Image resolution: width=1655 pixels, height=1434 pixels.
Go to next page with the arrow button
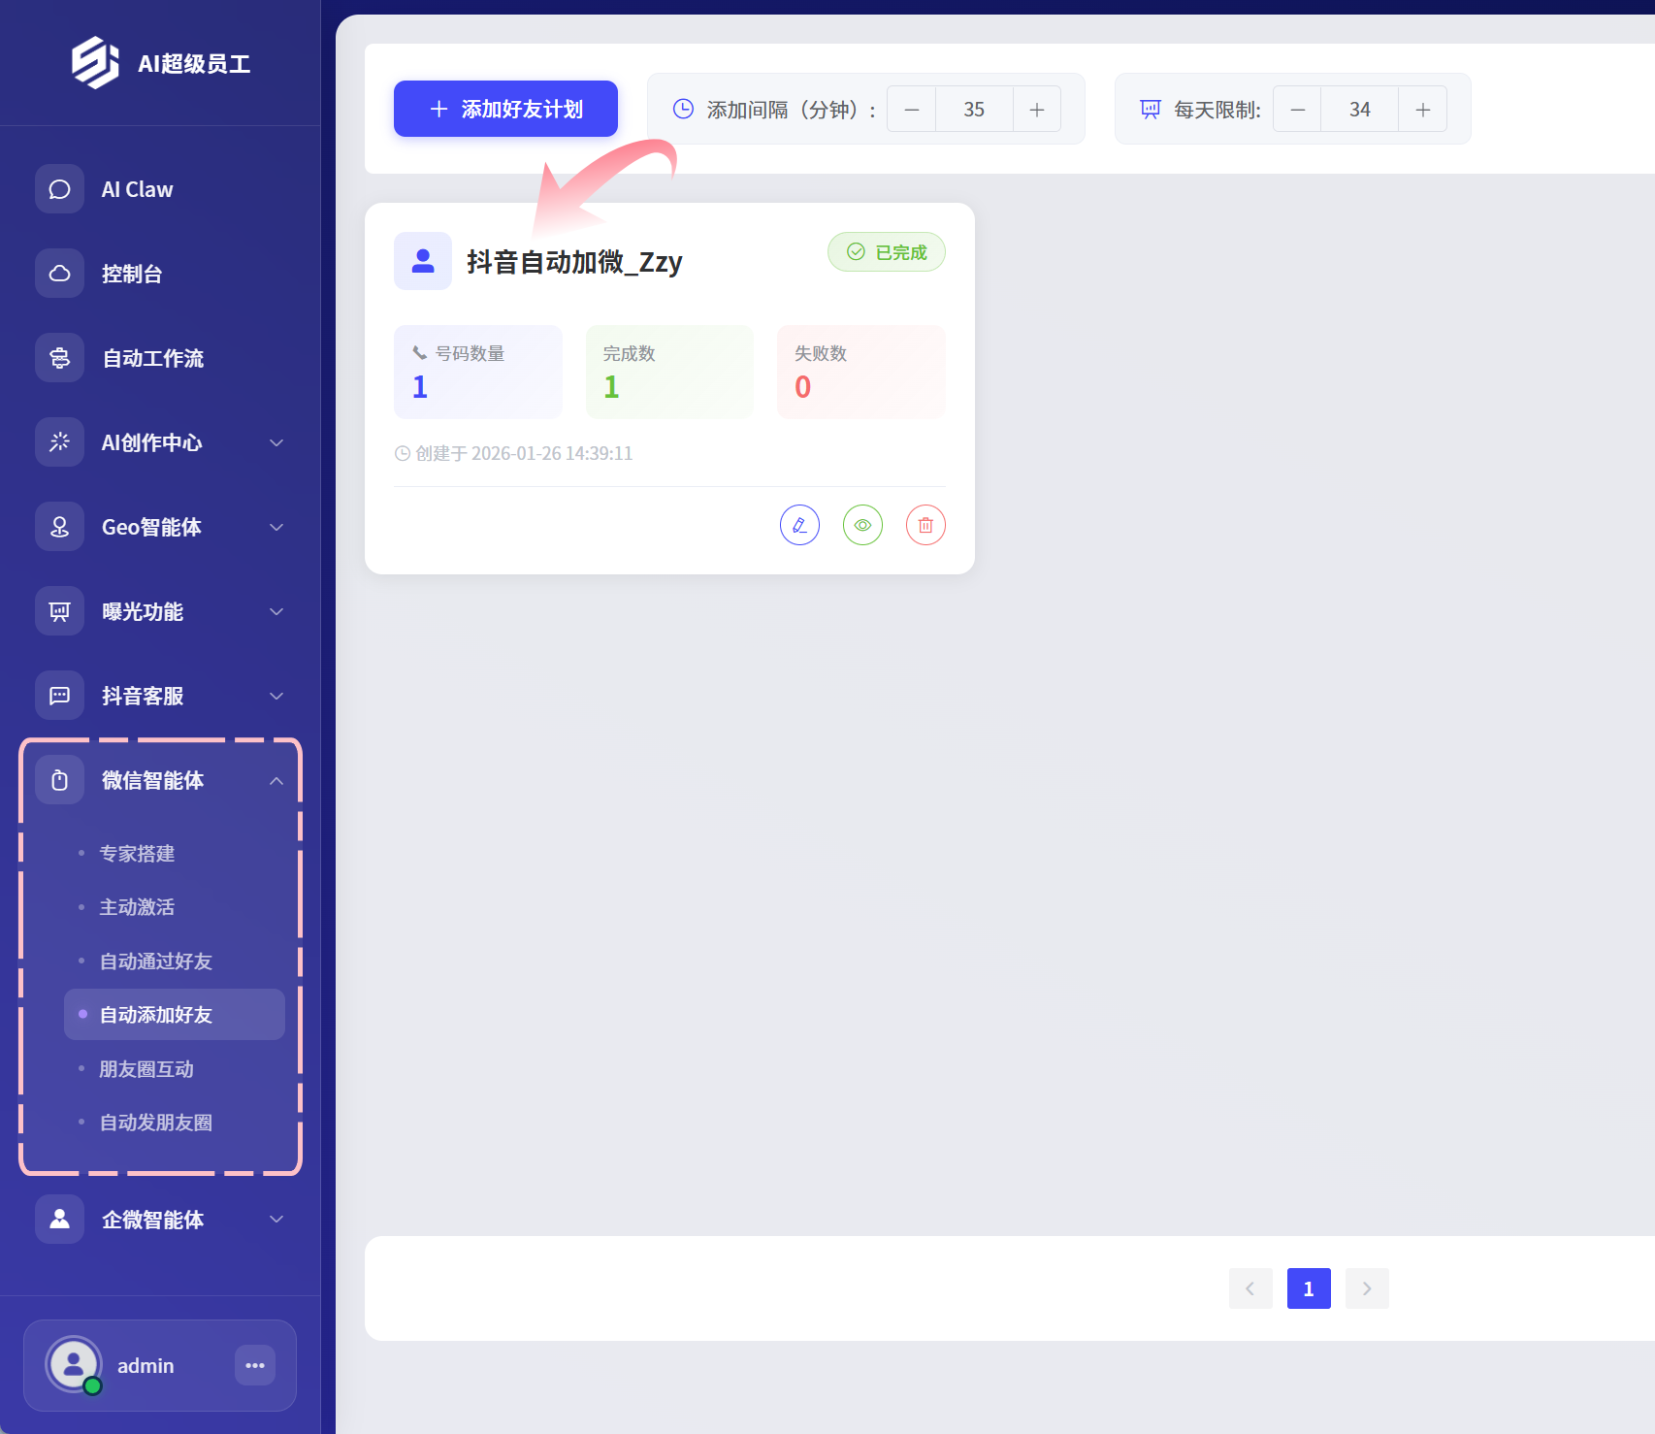1367,1288
